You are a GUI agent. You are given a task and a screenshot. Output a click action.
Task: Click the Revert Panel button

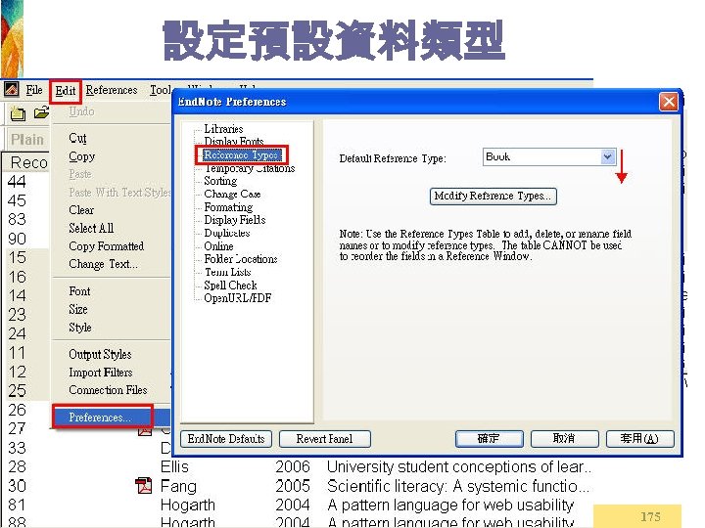(x=325, y=439)
